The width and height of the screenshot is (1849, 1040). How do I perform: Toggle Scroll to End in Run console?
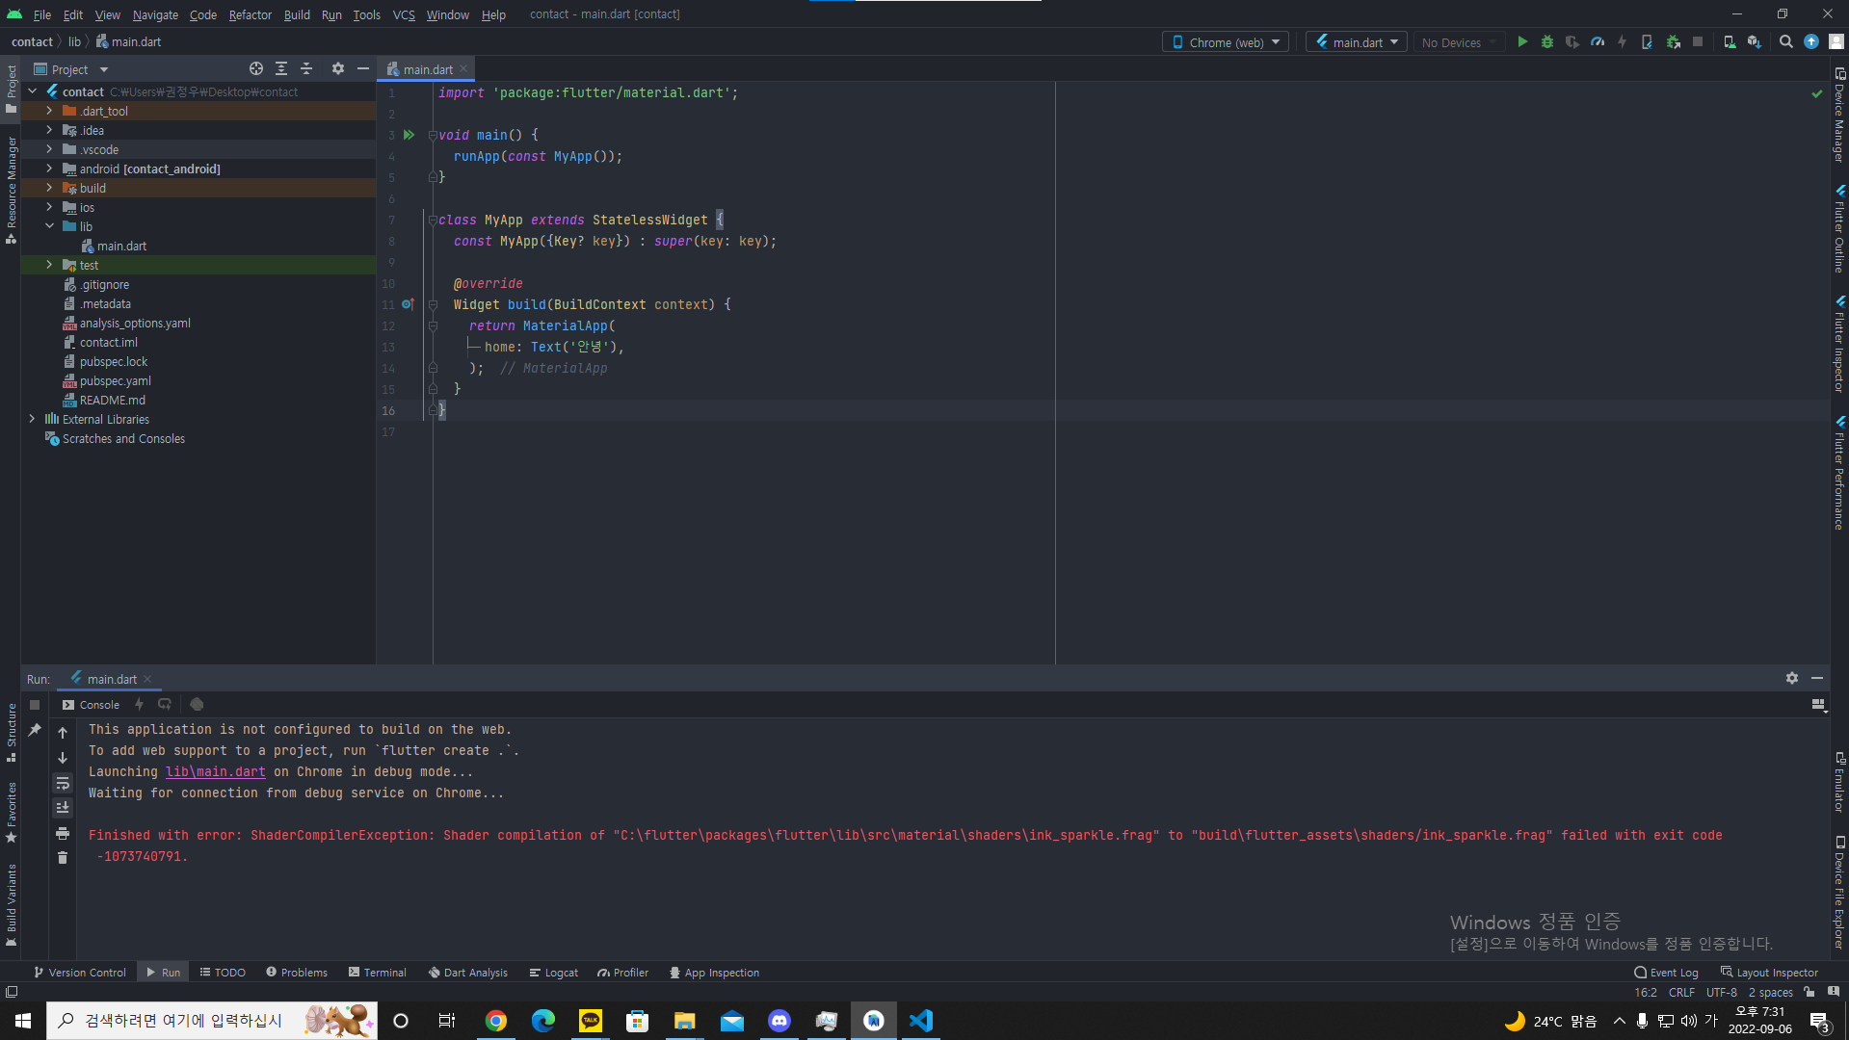[x=63, y=808]
